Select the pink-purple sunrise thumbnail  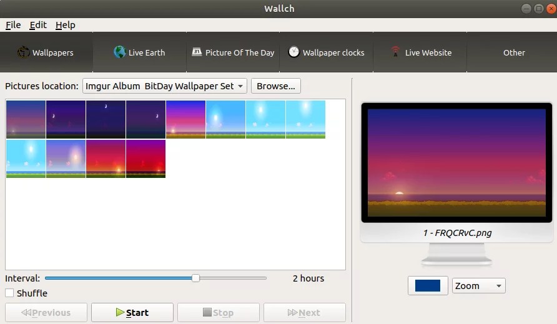click(x=186, y=119)
